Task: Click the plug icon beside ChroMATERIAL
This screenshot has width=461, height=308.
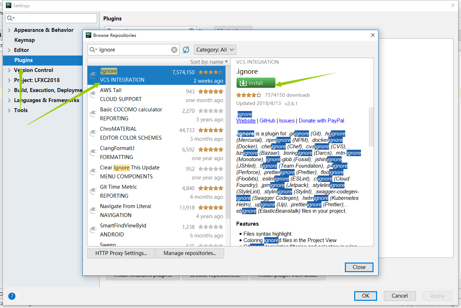Action: (x=93, y=133)
